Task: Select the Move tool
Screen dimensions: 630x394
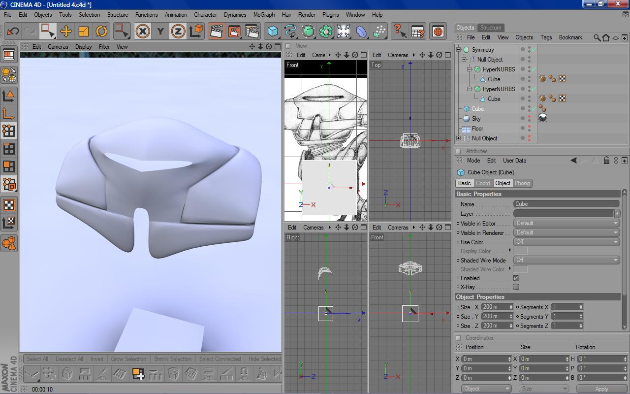Action: point(66,32)
